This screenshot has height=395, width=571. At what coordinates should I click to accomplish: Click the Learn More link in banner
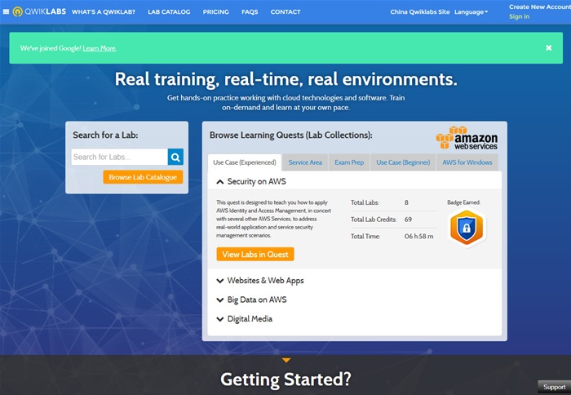pyautogui.click(x=100, y=48)
